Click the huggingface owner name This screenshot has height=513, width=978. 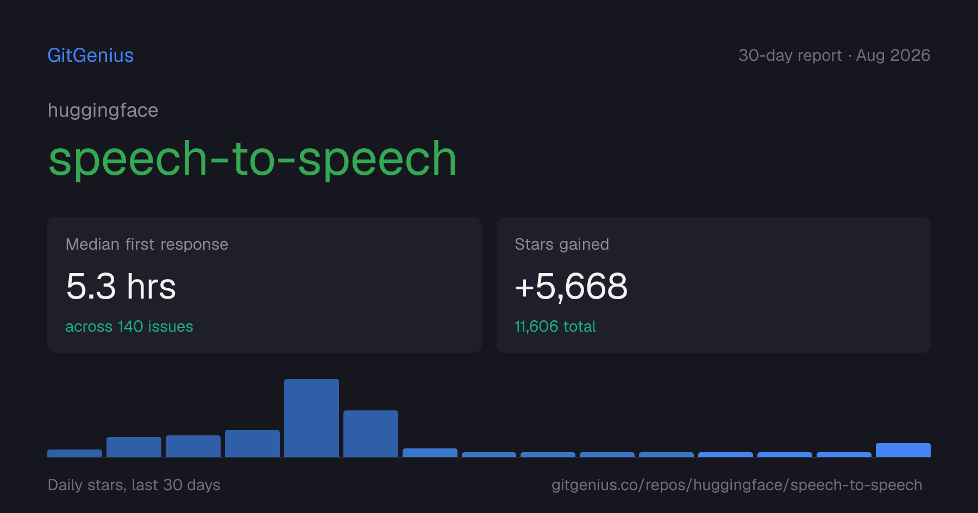pos(103,110)
